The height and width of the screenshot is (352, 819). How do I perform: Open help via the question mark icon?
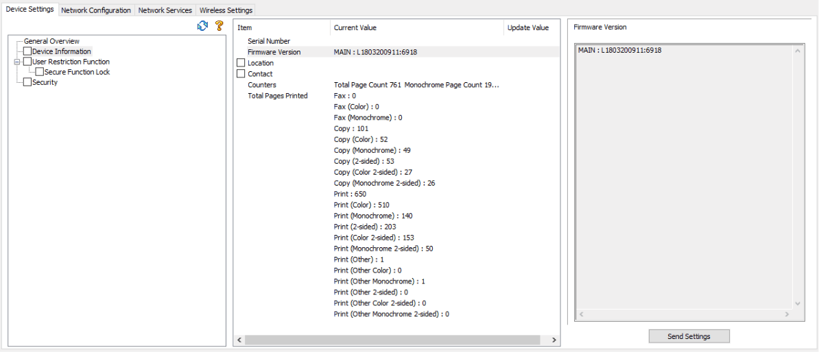coord(219,25)
